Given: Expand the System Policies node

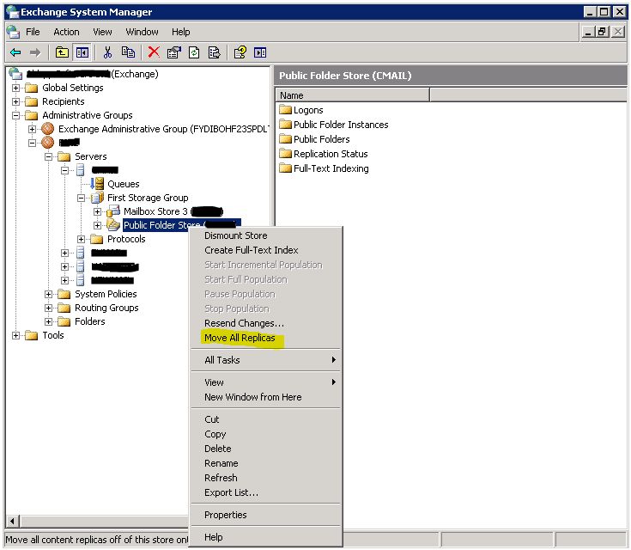Looking at the screenshot, I should pos(48,294).
